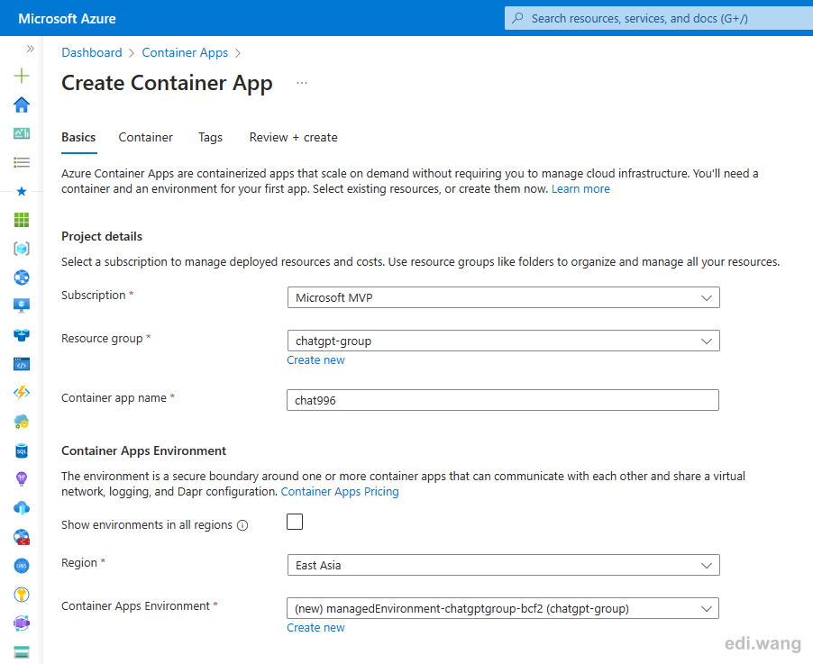Screen dimensions: 813x664
Task: Open the Dashboard chart icon in the sidebar
Action: [x=22, y=133]
